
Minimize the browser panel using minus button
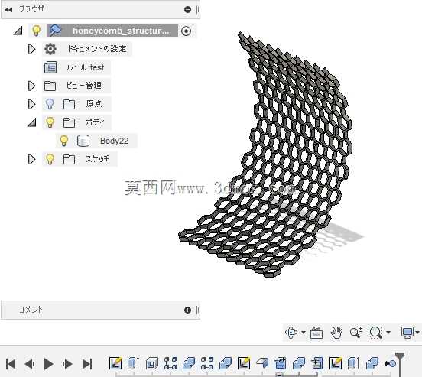187,9
